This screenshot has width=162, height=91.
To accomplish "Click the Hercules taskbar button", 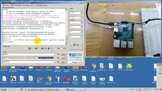I will point(75,89).
